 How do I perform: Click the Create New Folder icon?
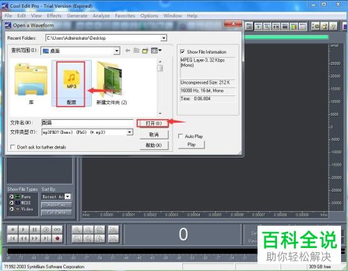[x=145, y=50]
